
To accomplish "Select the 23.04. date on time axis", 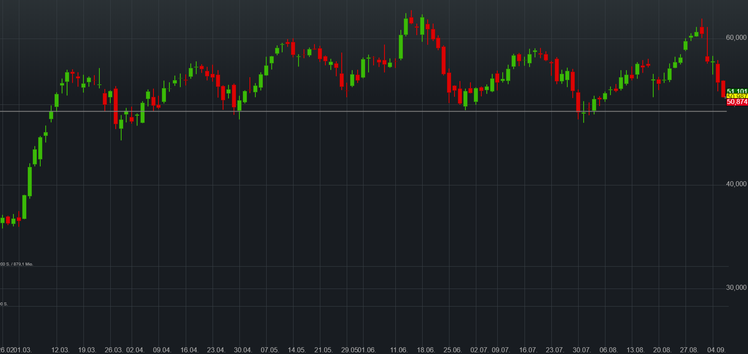I will (216, 350).
